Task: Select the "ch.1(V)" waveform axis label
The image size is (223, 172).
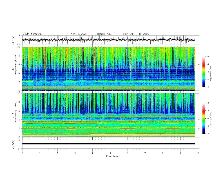Action: coord(14,40)
